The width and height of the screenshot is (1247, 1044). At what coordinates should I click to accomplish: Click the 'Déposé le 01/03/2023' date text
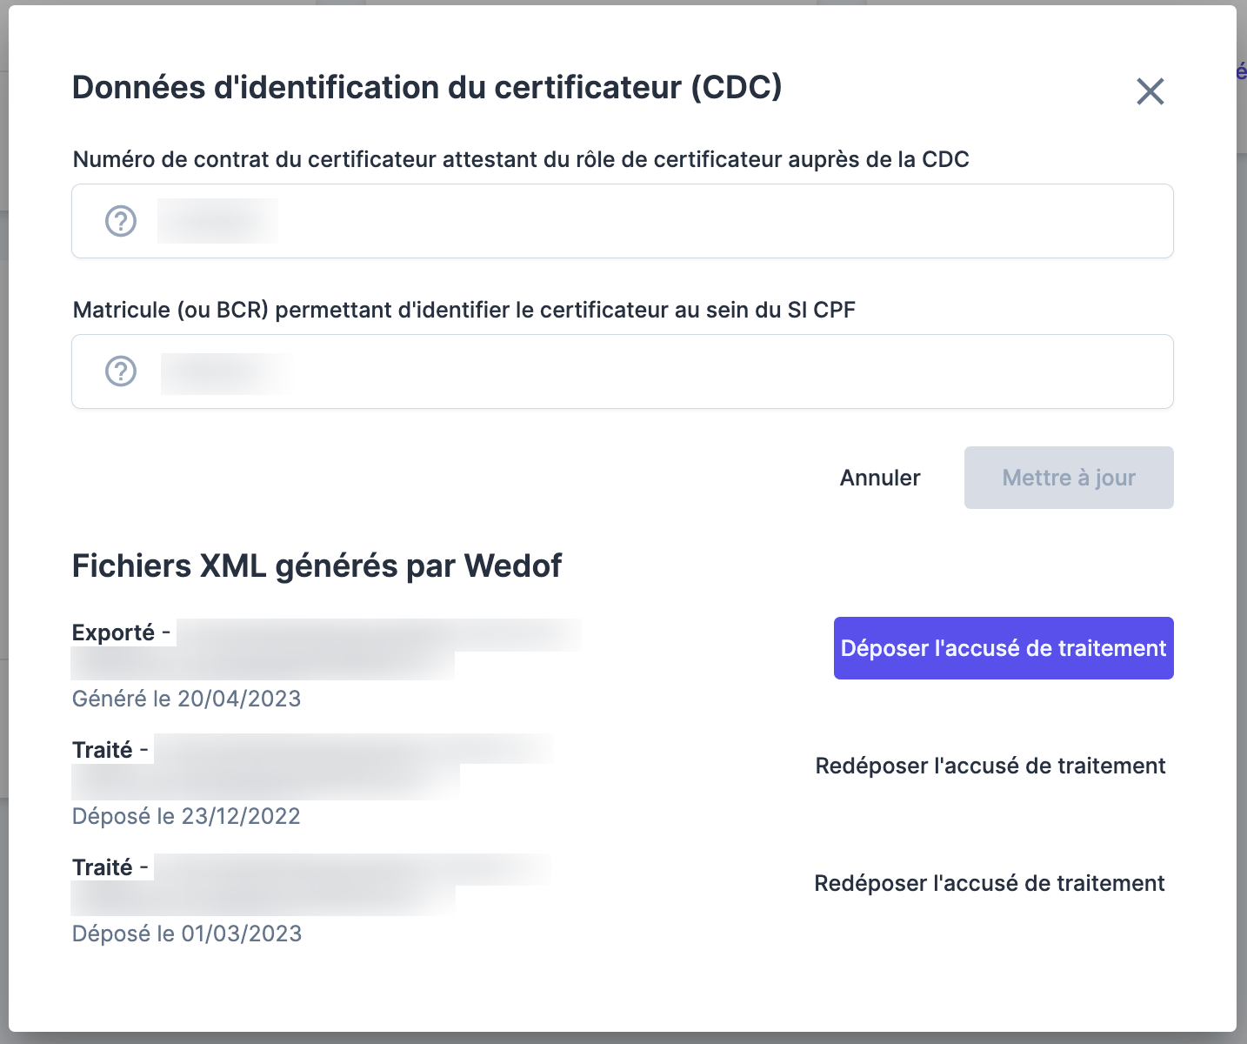[x=186, y=934]
